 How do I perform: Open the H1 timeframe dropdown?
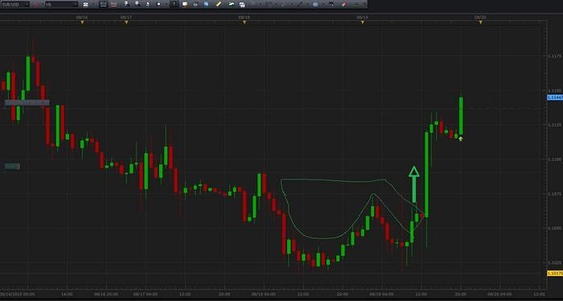(x=61, y=4)
